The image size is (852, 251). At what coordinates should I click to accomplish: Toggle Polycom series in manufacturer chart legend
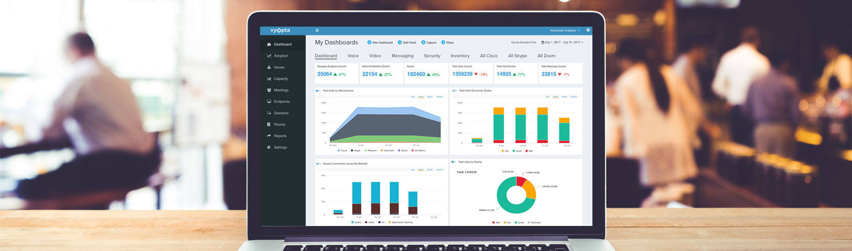[x=371, y=151]
